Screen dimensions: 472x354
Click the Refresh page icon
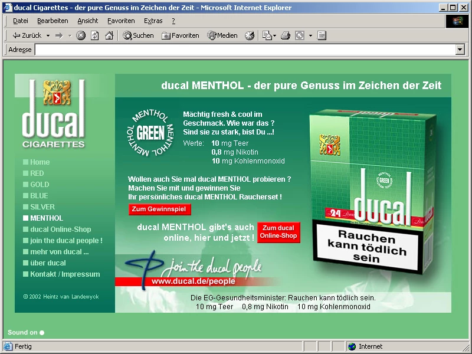click(94, 35)
